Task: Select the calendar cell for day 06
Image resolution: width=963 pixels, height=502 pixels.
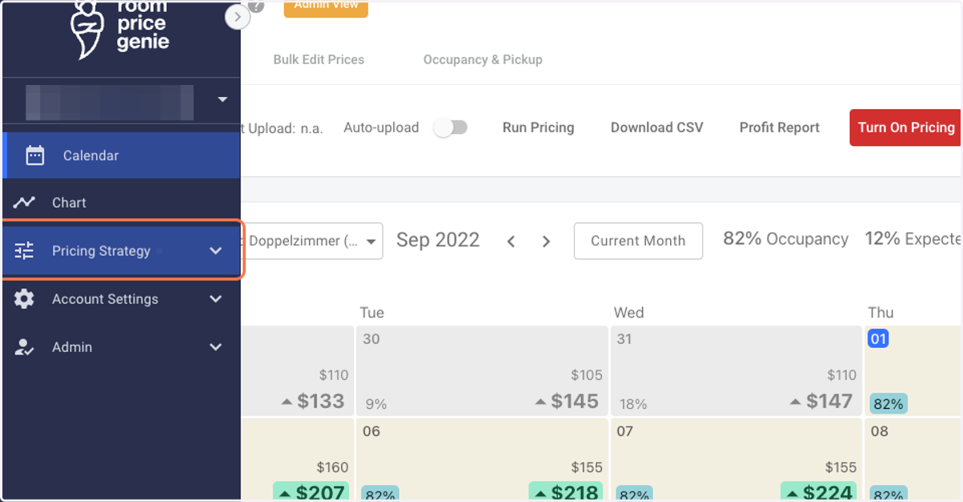Action: [x=481, y=459]
